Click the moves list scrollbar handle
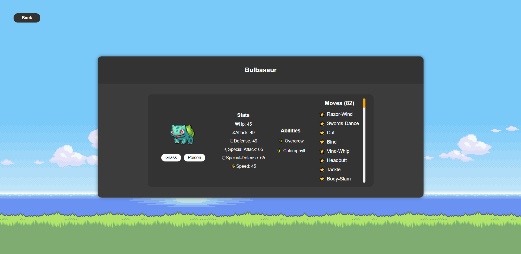 (364, 103)
